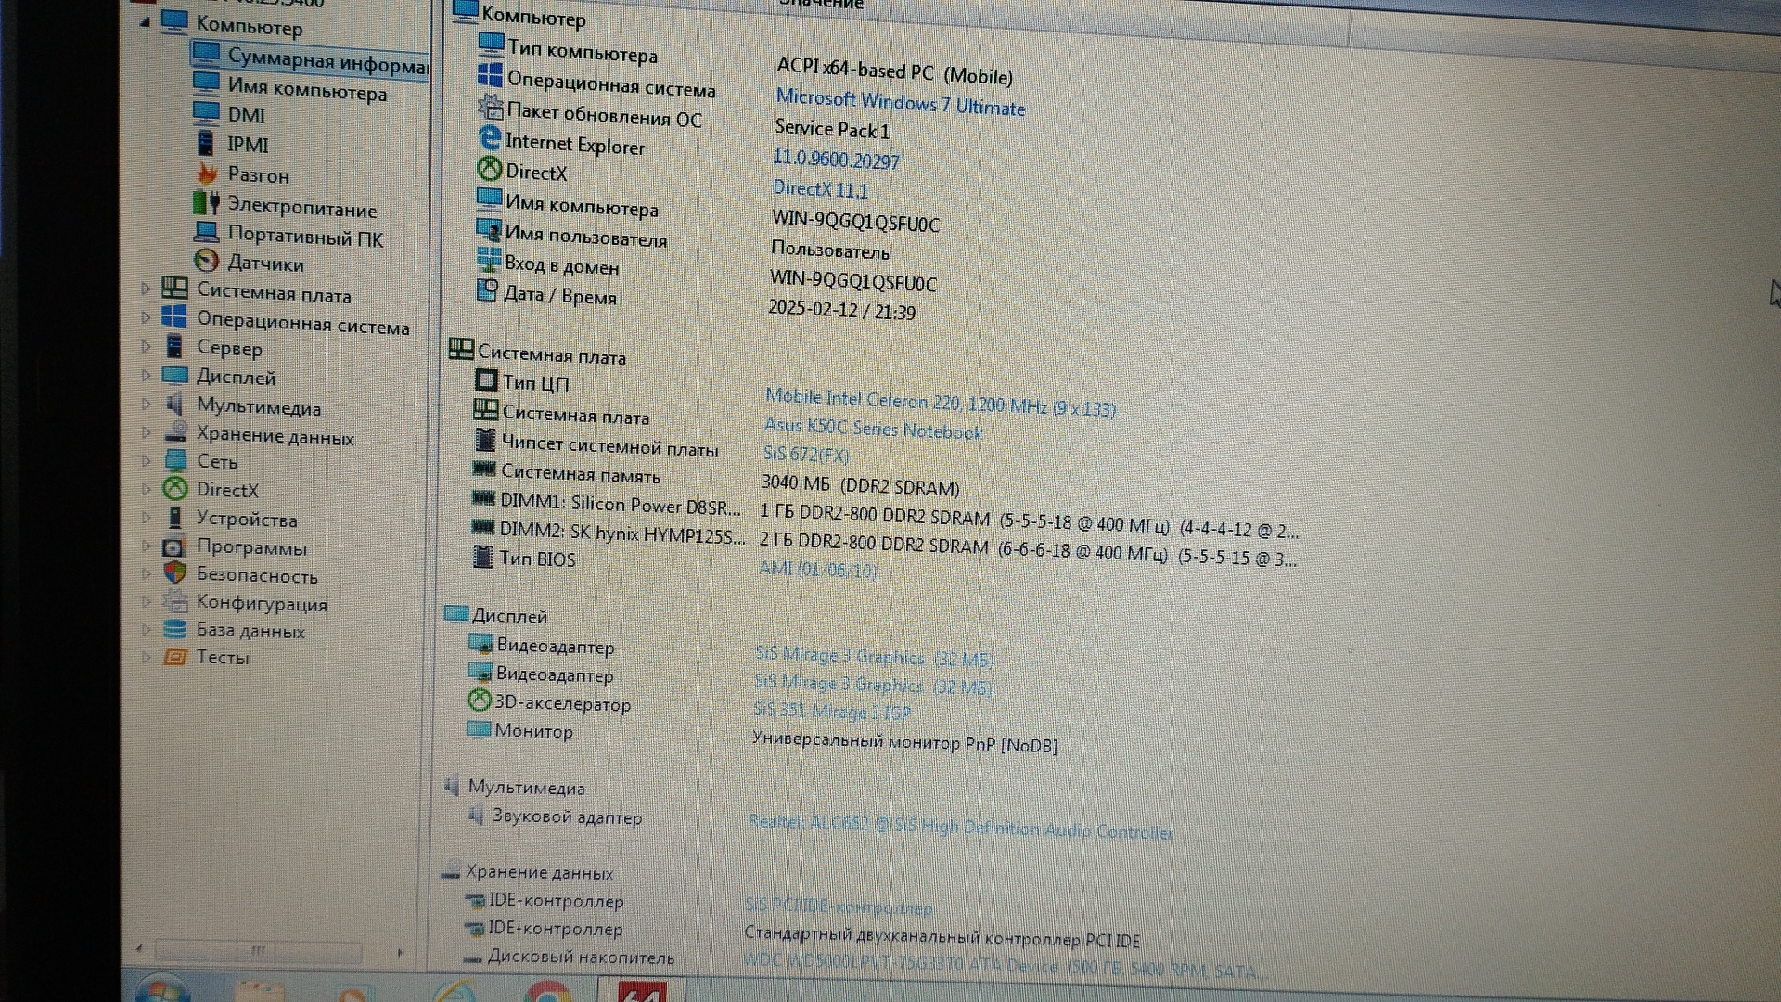Click the Устройства icon in tree
This screenshot has height=1002, width=1781.
[174, 517]
